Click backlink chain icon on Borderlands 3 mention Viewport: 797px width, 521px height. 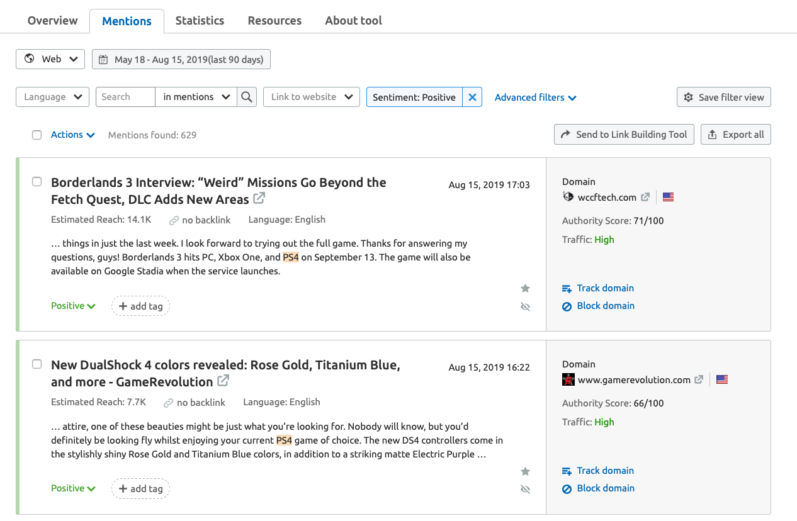click(x=174, y=220)
